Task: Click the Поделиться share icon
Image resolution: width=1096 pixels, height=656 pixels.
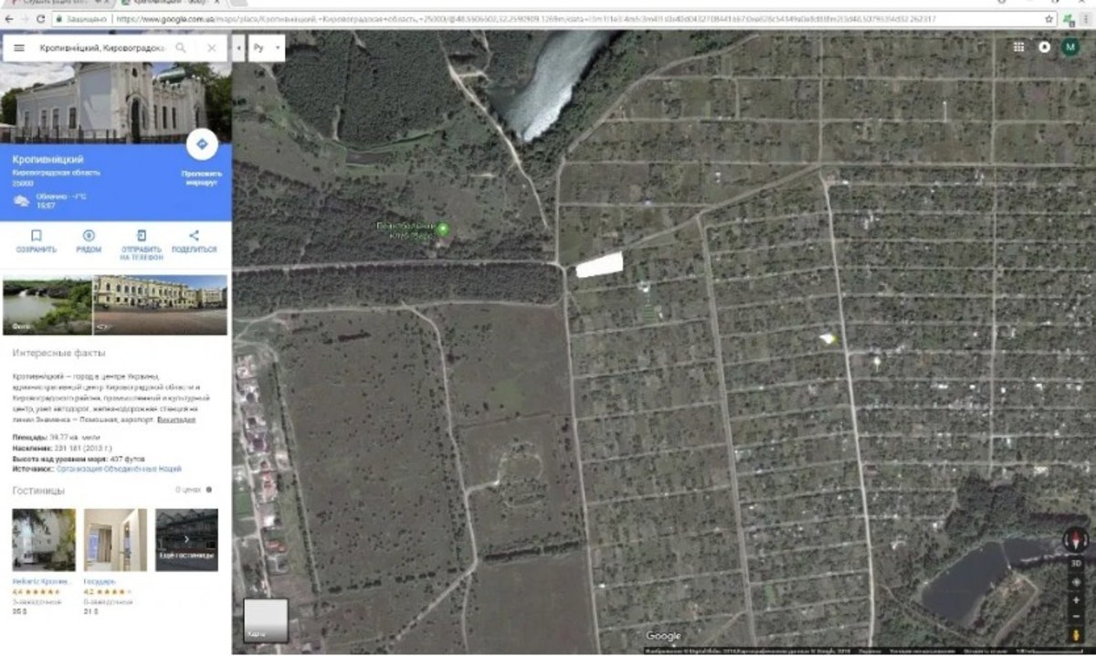Action: click(x=194, y=236)
